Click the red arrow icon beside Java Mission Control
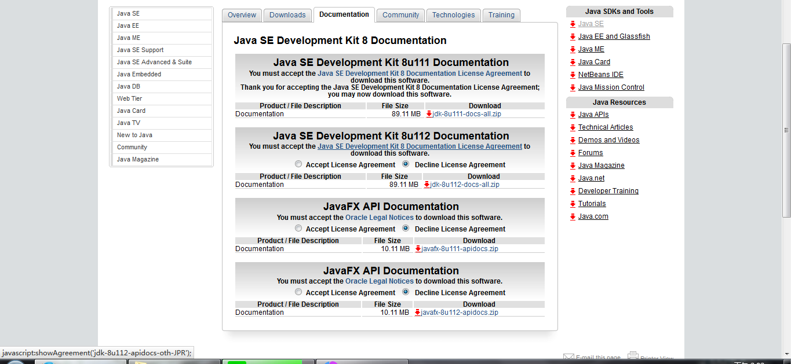The height and width of the screenshot is (364, 791). 573,87
